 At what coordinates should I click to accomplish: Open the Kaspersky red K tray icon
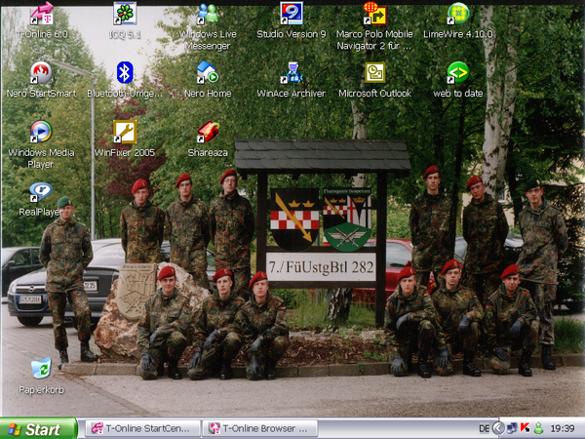pyautogui.click(x=525, y=428)
